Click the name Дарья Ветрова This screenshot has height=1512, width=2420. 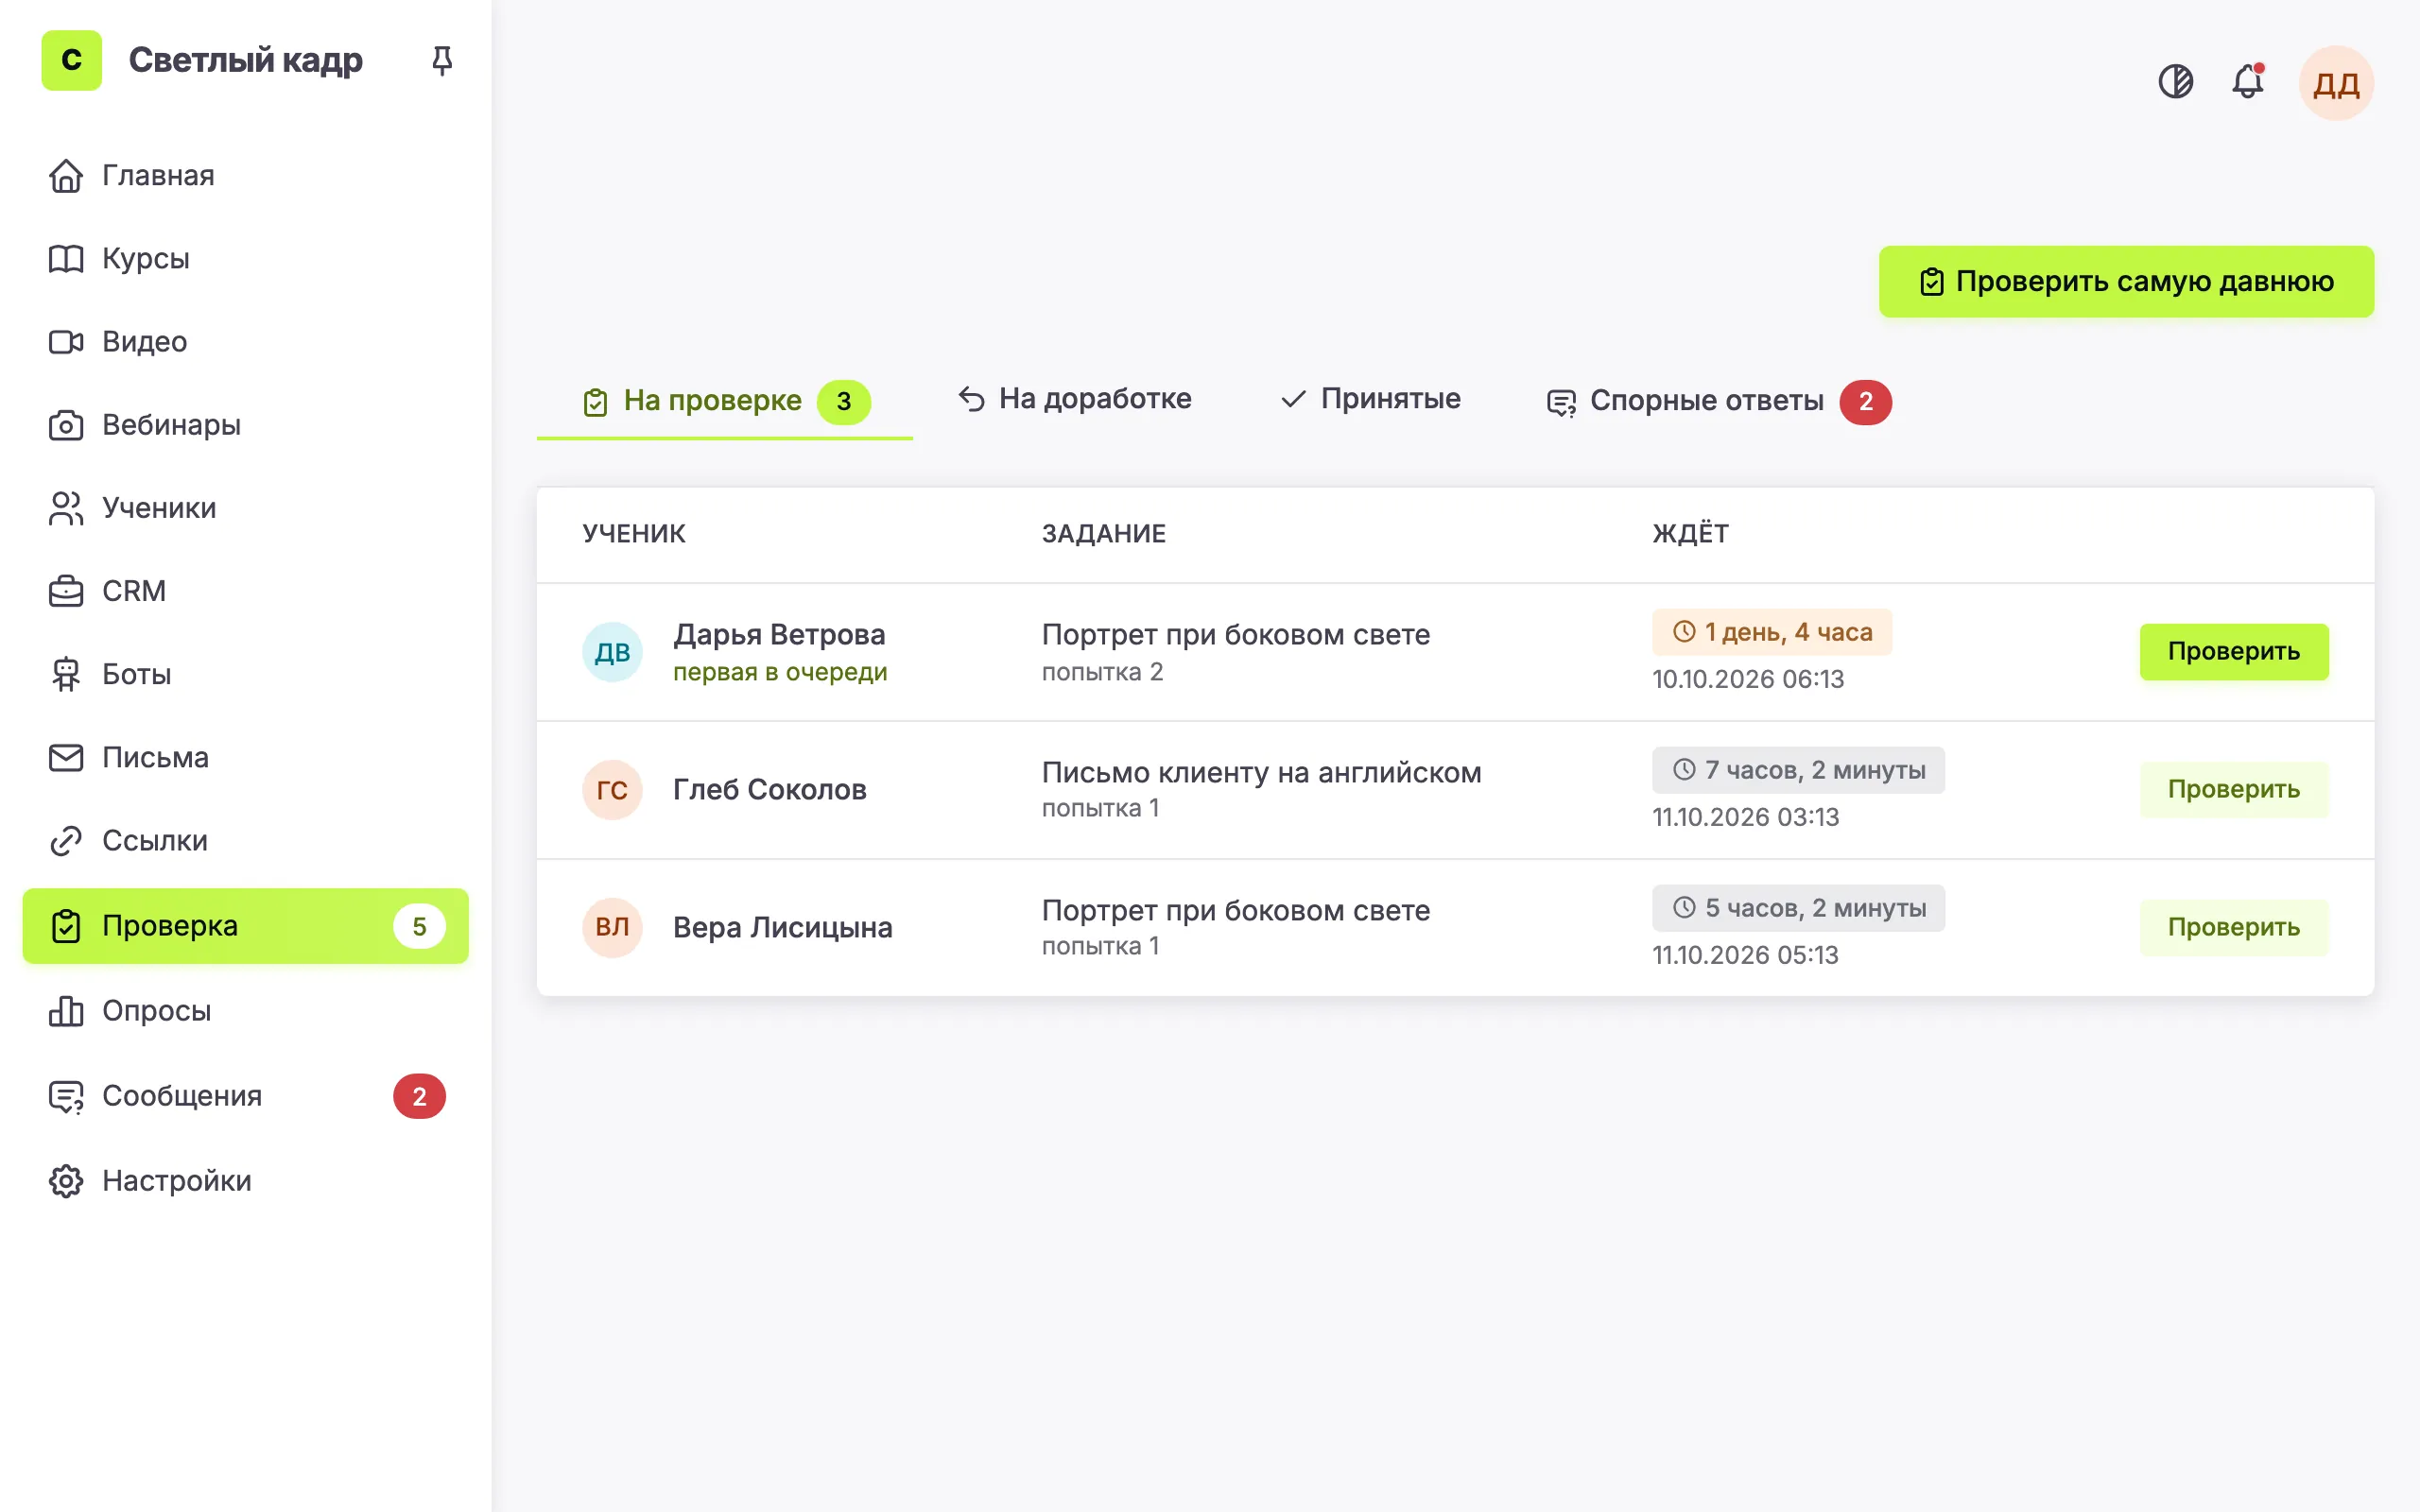click(x=779, y=635)
